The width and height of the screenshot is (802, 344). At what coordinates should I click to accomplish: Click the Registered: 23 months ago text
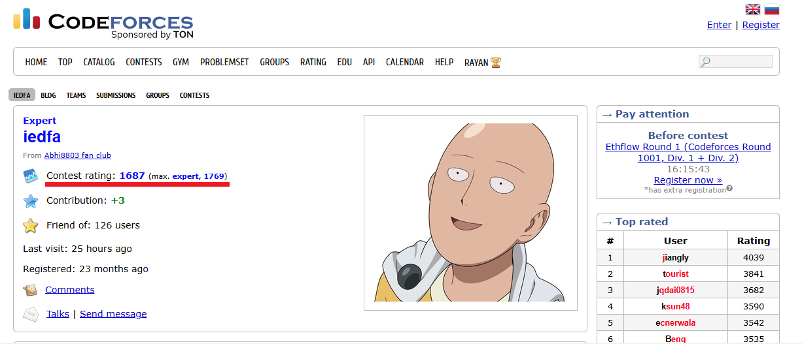(86, 269)
